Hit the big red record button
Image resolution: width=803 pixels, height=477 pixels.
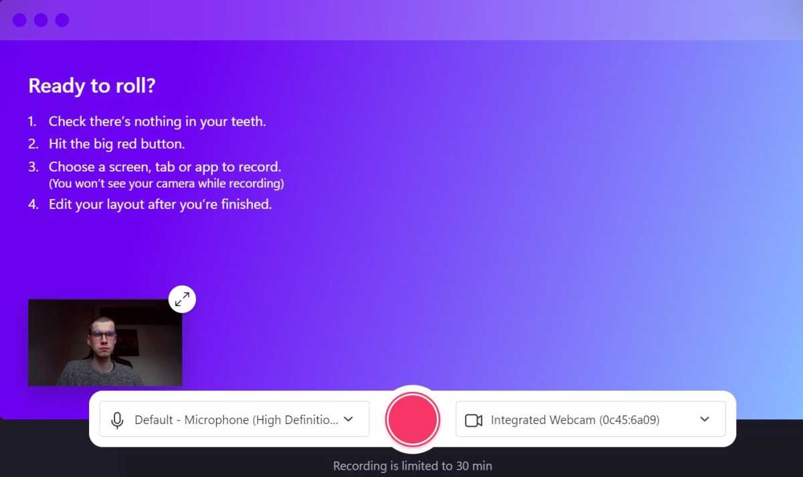click(x=412, y=419)
